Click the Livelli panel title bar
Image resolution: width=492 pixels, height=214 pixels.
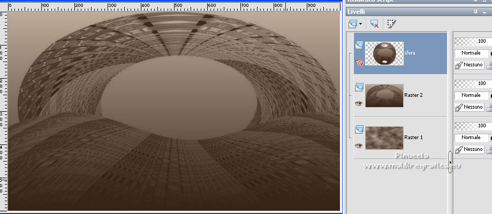pos(418,12)
